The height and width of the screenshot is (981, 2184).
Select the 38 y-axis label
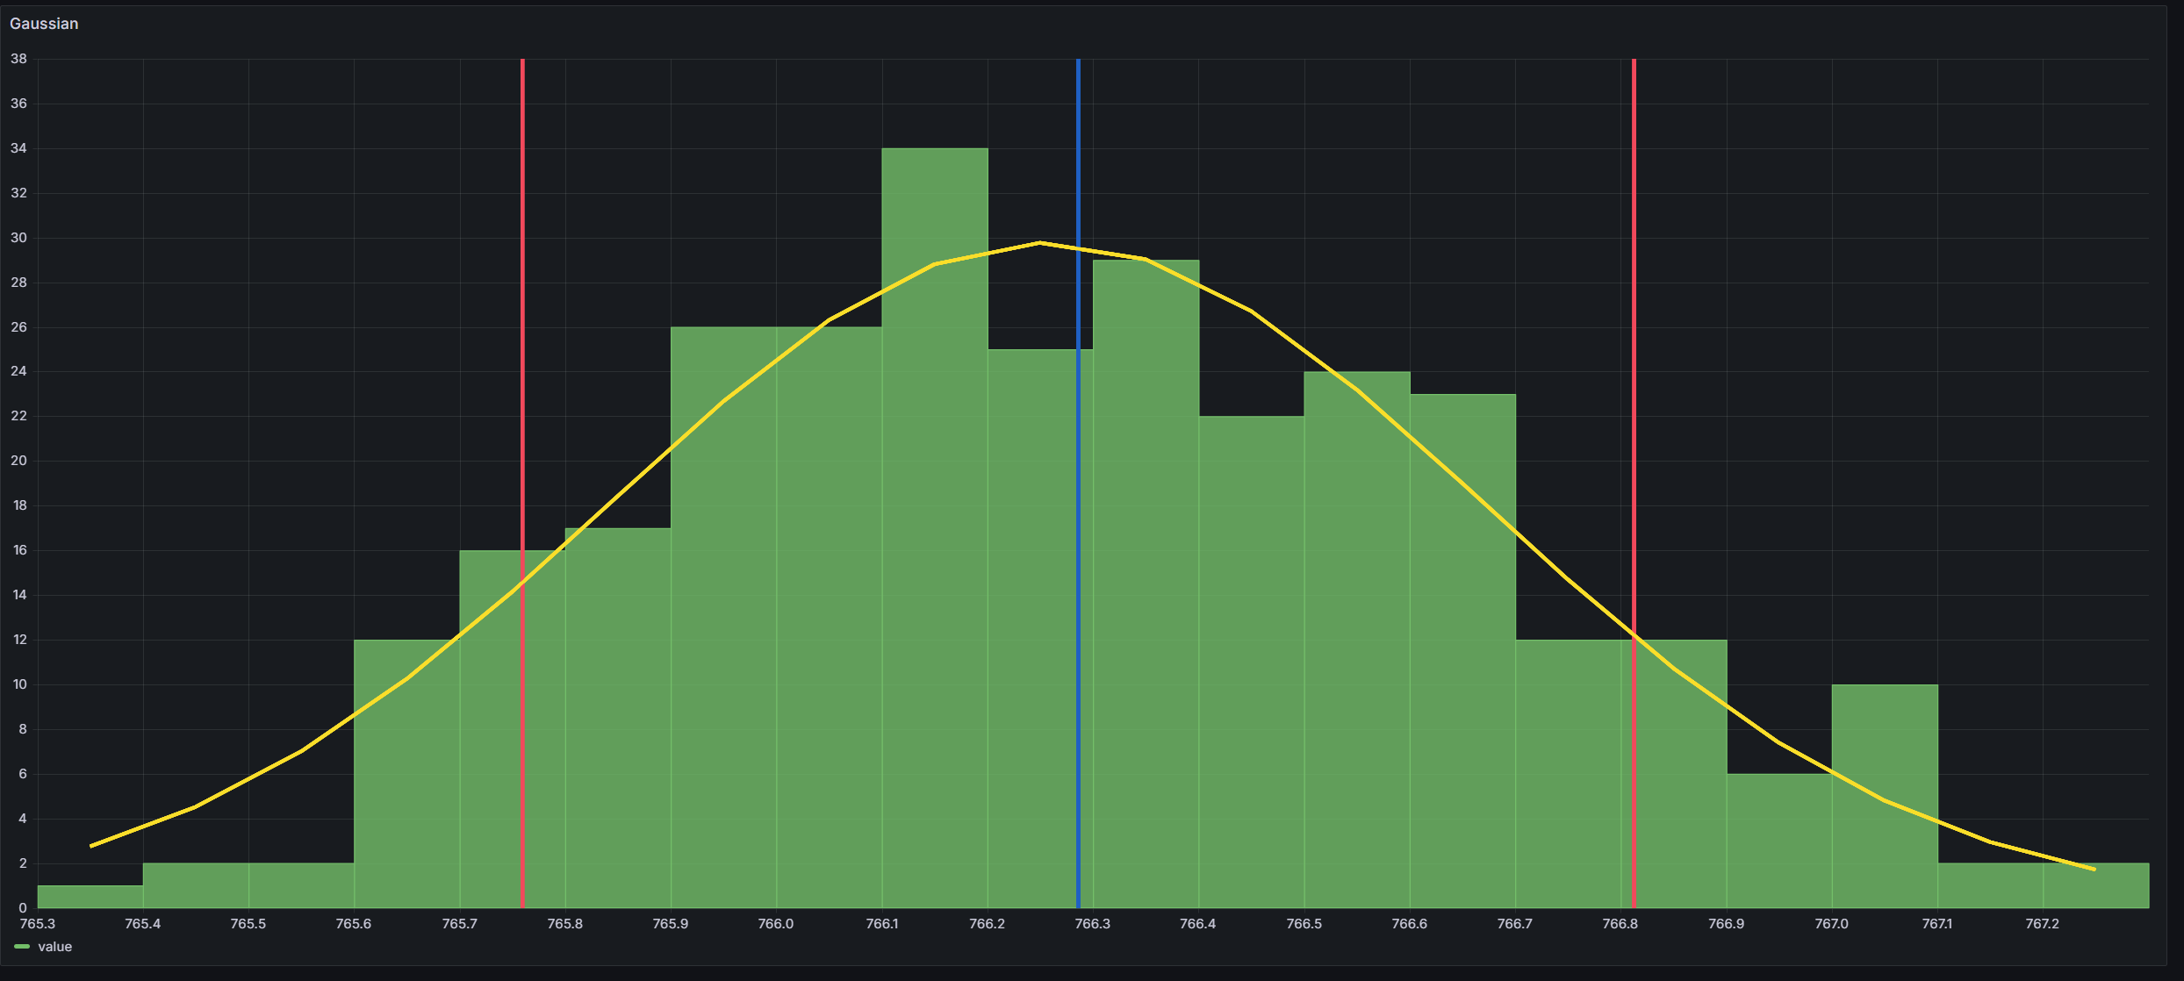coord(19,58)
